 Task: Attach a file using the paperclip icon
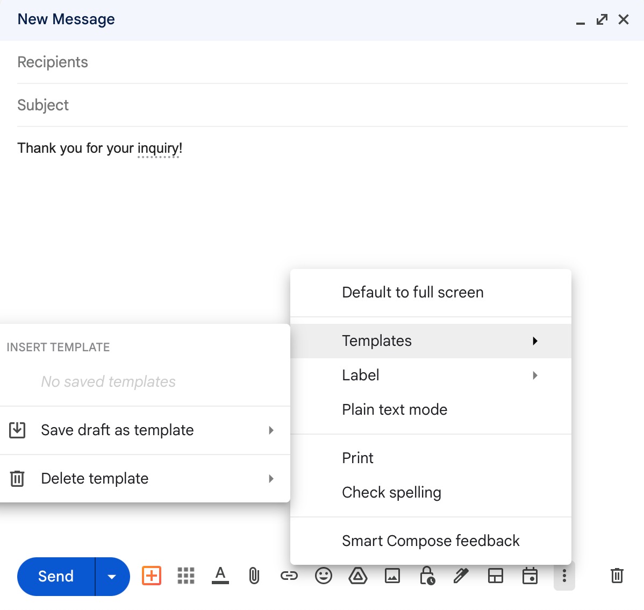[254, 576]
